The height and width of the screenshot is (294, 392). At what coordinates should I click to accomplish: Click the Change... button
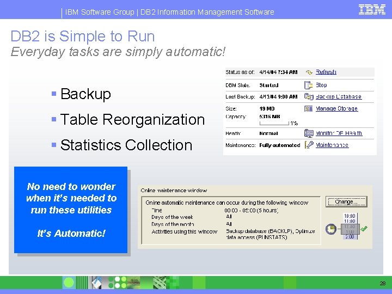346,201
